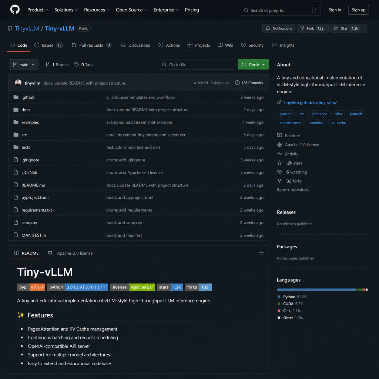
Task: Open the LICENSE file
Action: 29,172
